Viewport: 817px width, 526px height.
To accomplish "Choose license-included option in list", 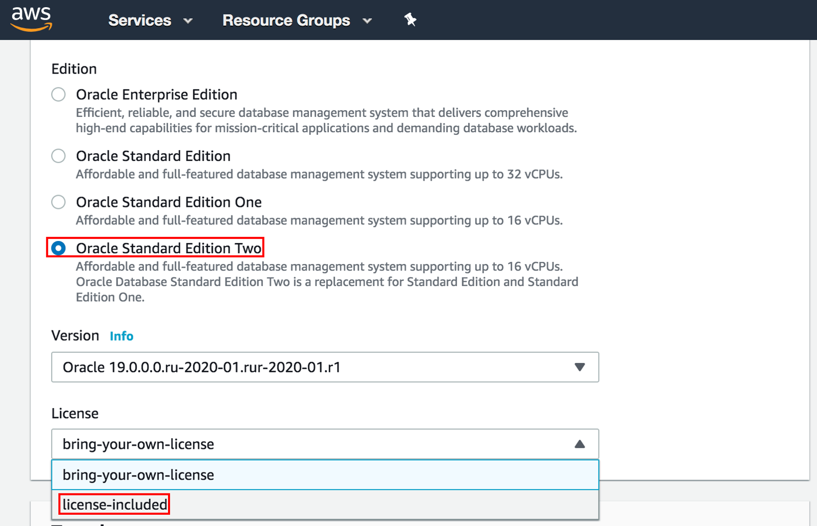I will (x=325, y=505).
